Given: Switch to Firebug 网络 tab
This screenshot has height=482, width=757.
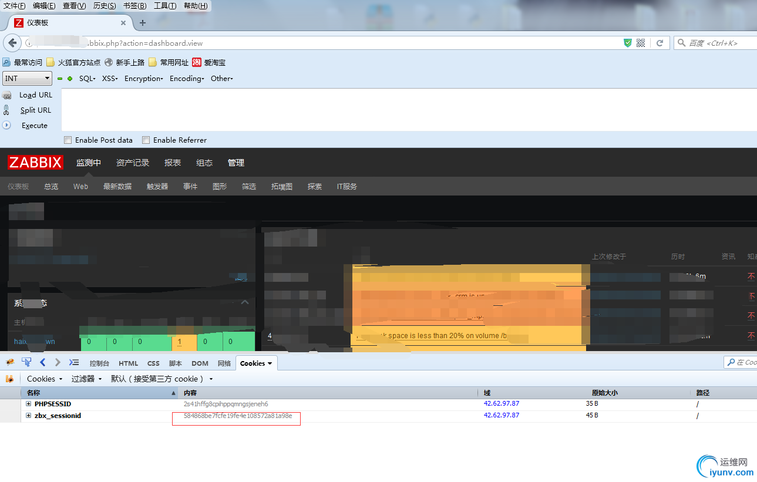Looking at the screenshot, I should [224, 363].
